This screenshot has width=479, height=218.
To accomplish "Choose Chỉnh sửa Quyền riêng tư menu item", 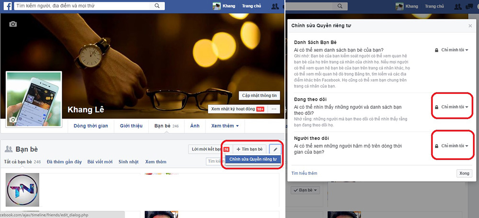I will [253, 159].
